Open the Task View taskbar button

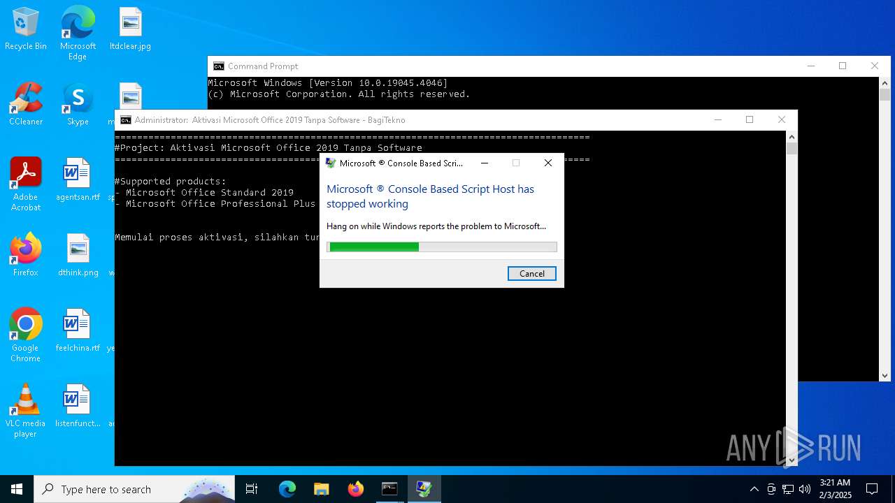[252, 489]
